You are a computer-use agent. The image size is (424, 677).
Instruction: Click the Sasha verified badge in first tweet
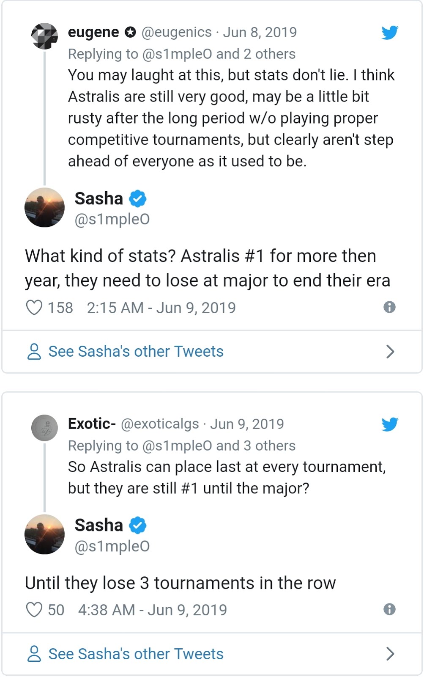138,198
